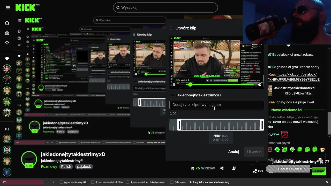The height and width of the screenshot is (186, 331).
Task: Focus the f35 find-in-page field
Action: coord(22,182)
